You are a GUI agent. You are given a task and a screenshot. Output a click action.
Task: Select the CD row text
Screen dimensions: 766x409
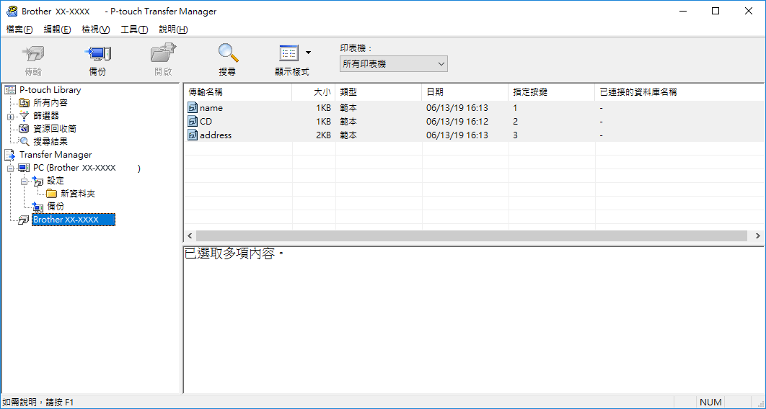point(206,122)
